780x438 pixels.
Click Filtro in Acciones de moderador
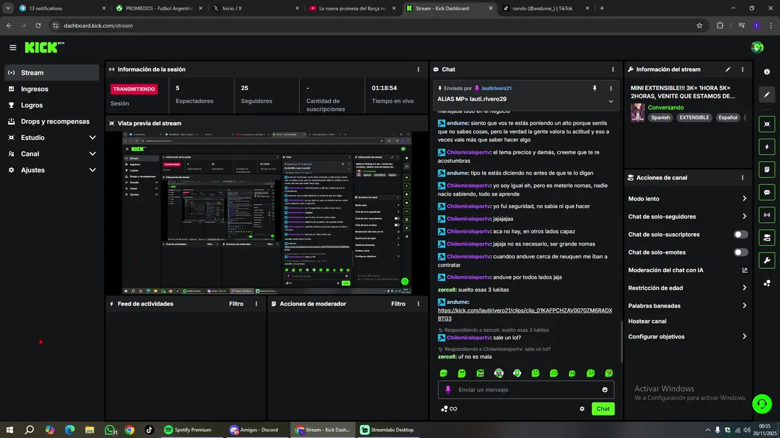click(x=398, y=304)
